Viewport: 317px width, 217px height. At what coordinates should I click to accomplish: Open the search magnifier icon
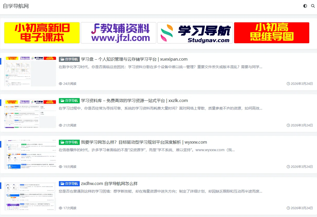[x=313, y=6]
